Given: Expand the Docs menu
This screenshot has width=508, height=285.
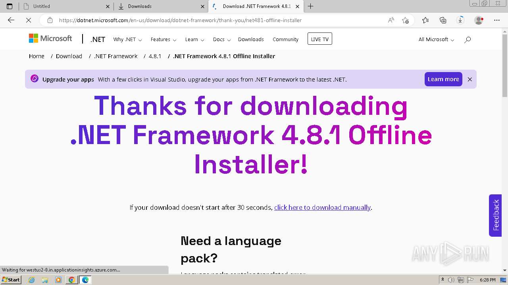Looking at the screenshot, I should pyautogui.click(x=221, y=40).
